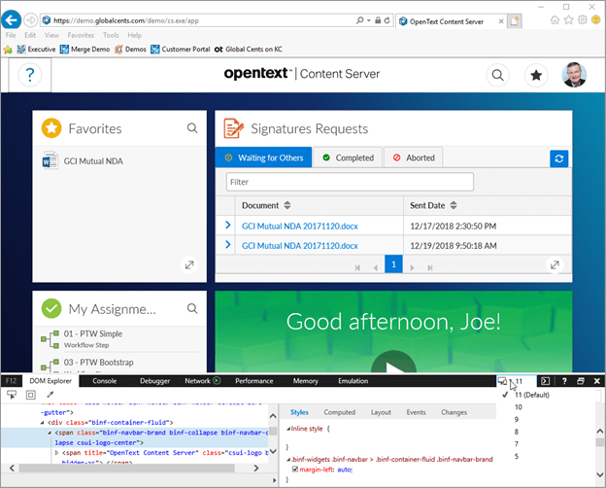Select page 1 in pagination
Image resolution: width=606 pixels, height=488 pixels.
coord(393,264)
